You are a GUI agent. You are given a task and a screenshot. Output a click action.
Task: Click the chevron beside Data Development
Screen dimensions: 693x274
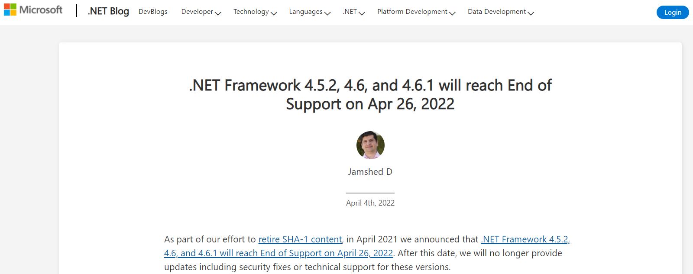point(531,13)
